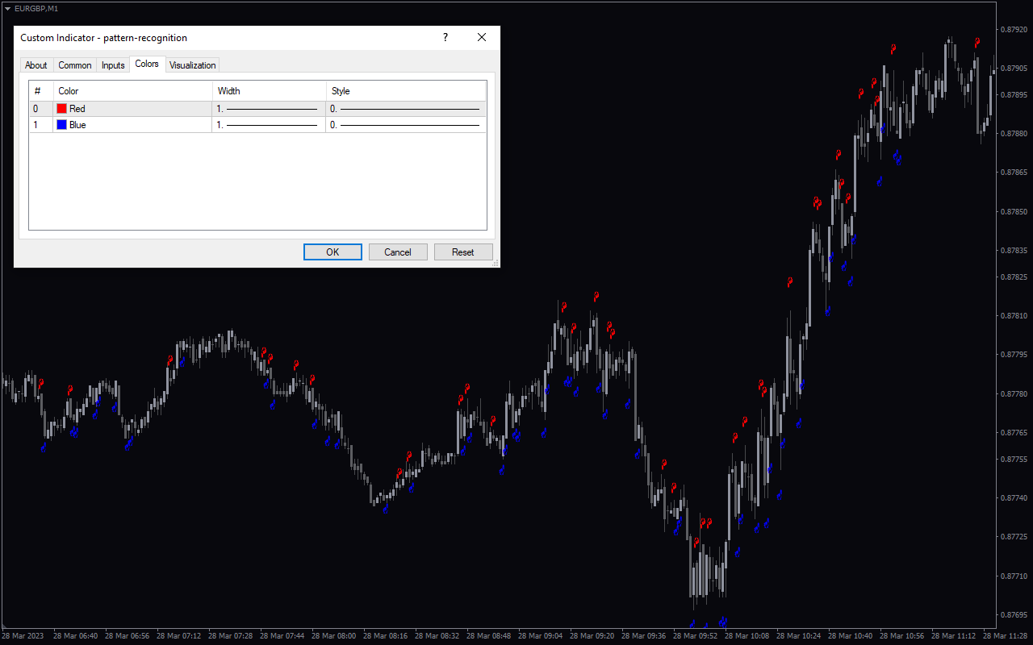Switch to the About tab
Image resolution: width=1033 pixels, height=645 pixels.
(36, 65)
